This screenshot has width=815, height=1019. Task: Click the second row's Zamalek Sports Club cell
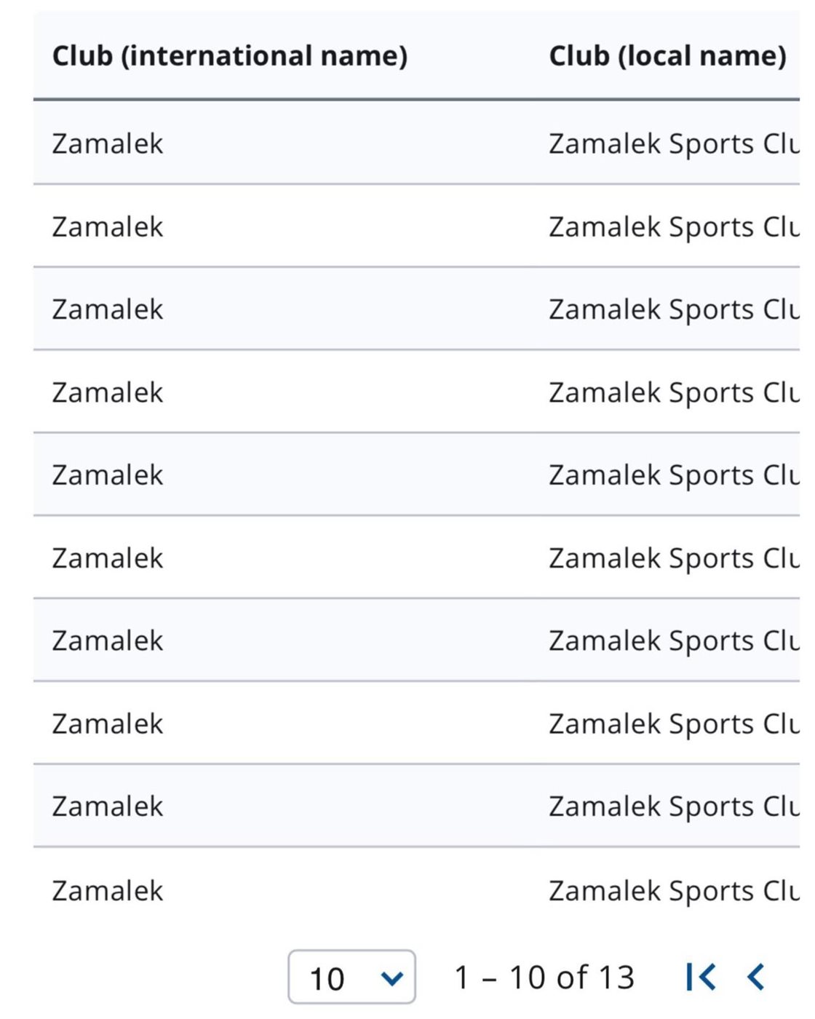673,227
